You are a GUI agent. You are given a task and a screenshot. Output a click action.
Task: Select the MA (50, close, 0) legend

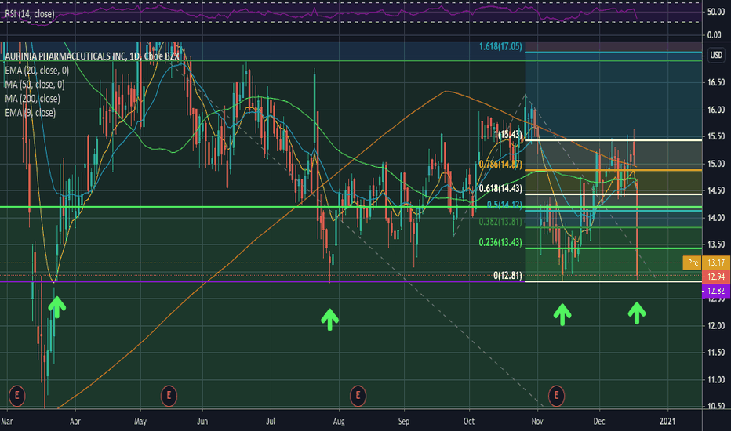click(35, 85)
